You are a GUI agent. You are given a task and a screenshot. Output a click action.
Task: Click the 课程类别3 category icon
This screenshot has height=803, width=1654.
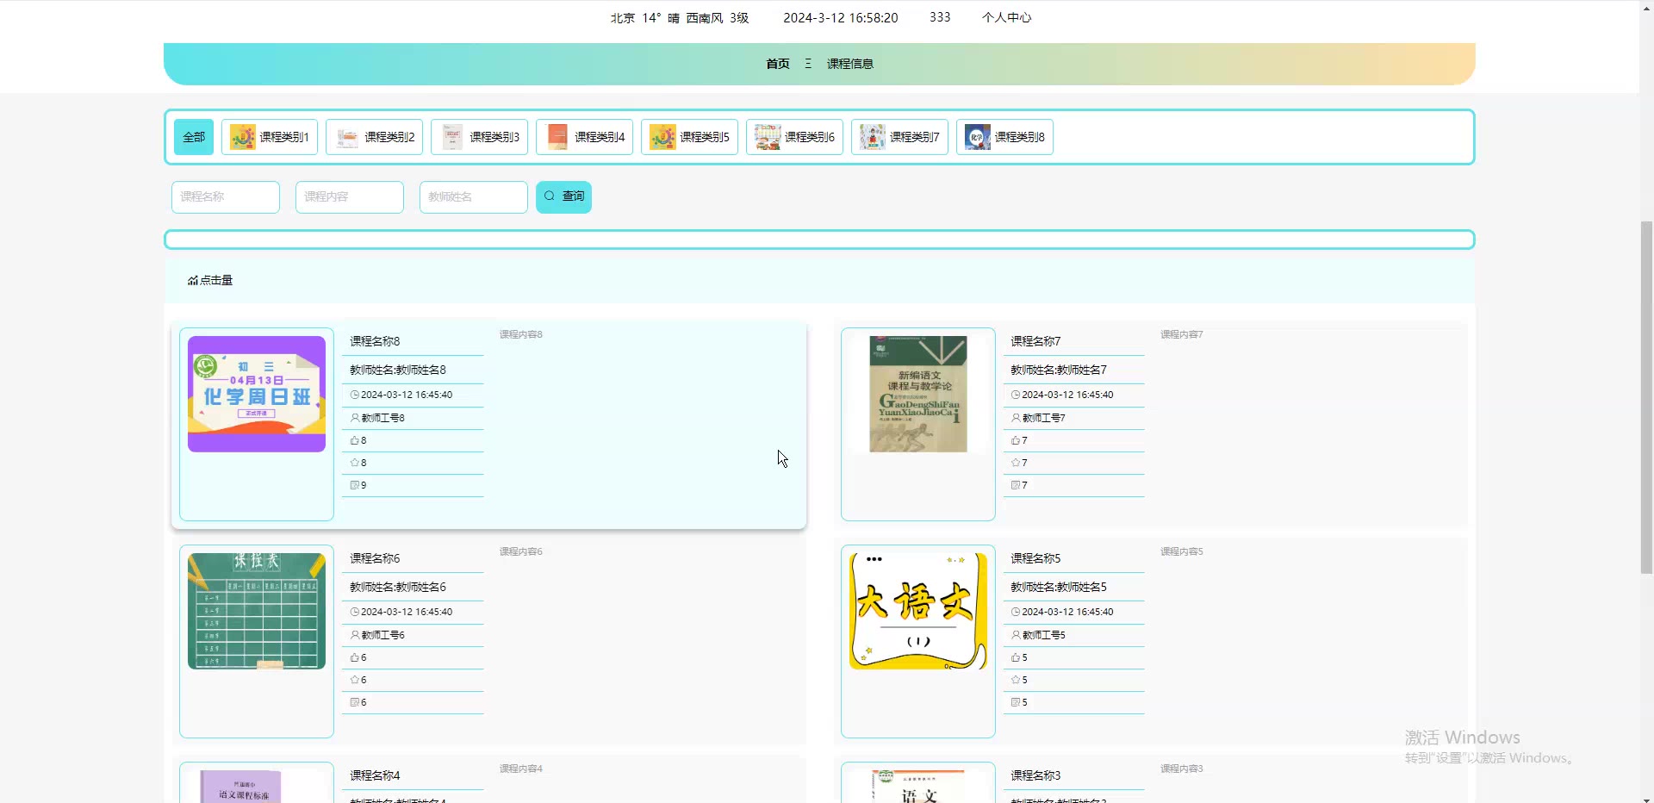click(x=453, y=137)
